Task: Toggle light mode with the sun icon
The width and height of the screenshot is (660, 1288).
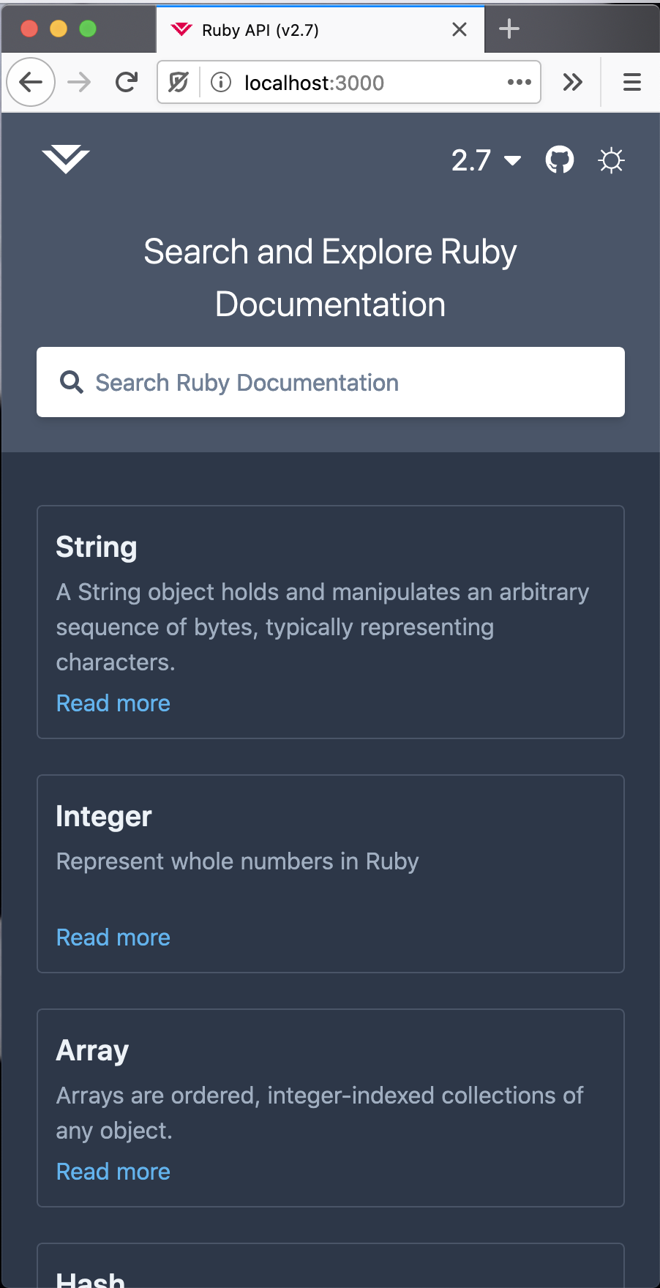Action: (x=611, y=160)
